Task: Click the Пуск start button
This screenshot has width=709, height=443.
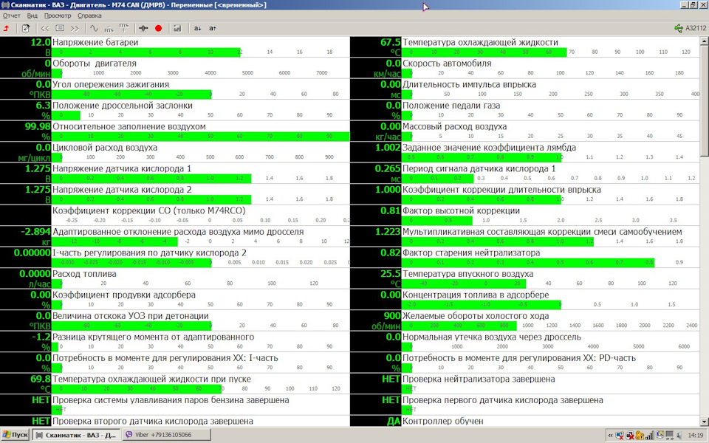Action: tap(15, 435)
